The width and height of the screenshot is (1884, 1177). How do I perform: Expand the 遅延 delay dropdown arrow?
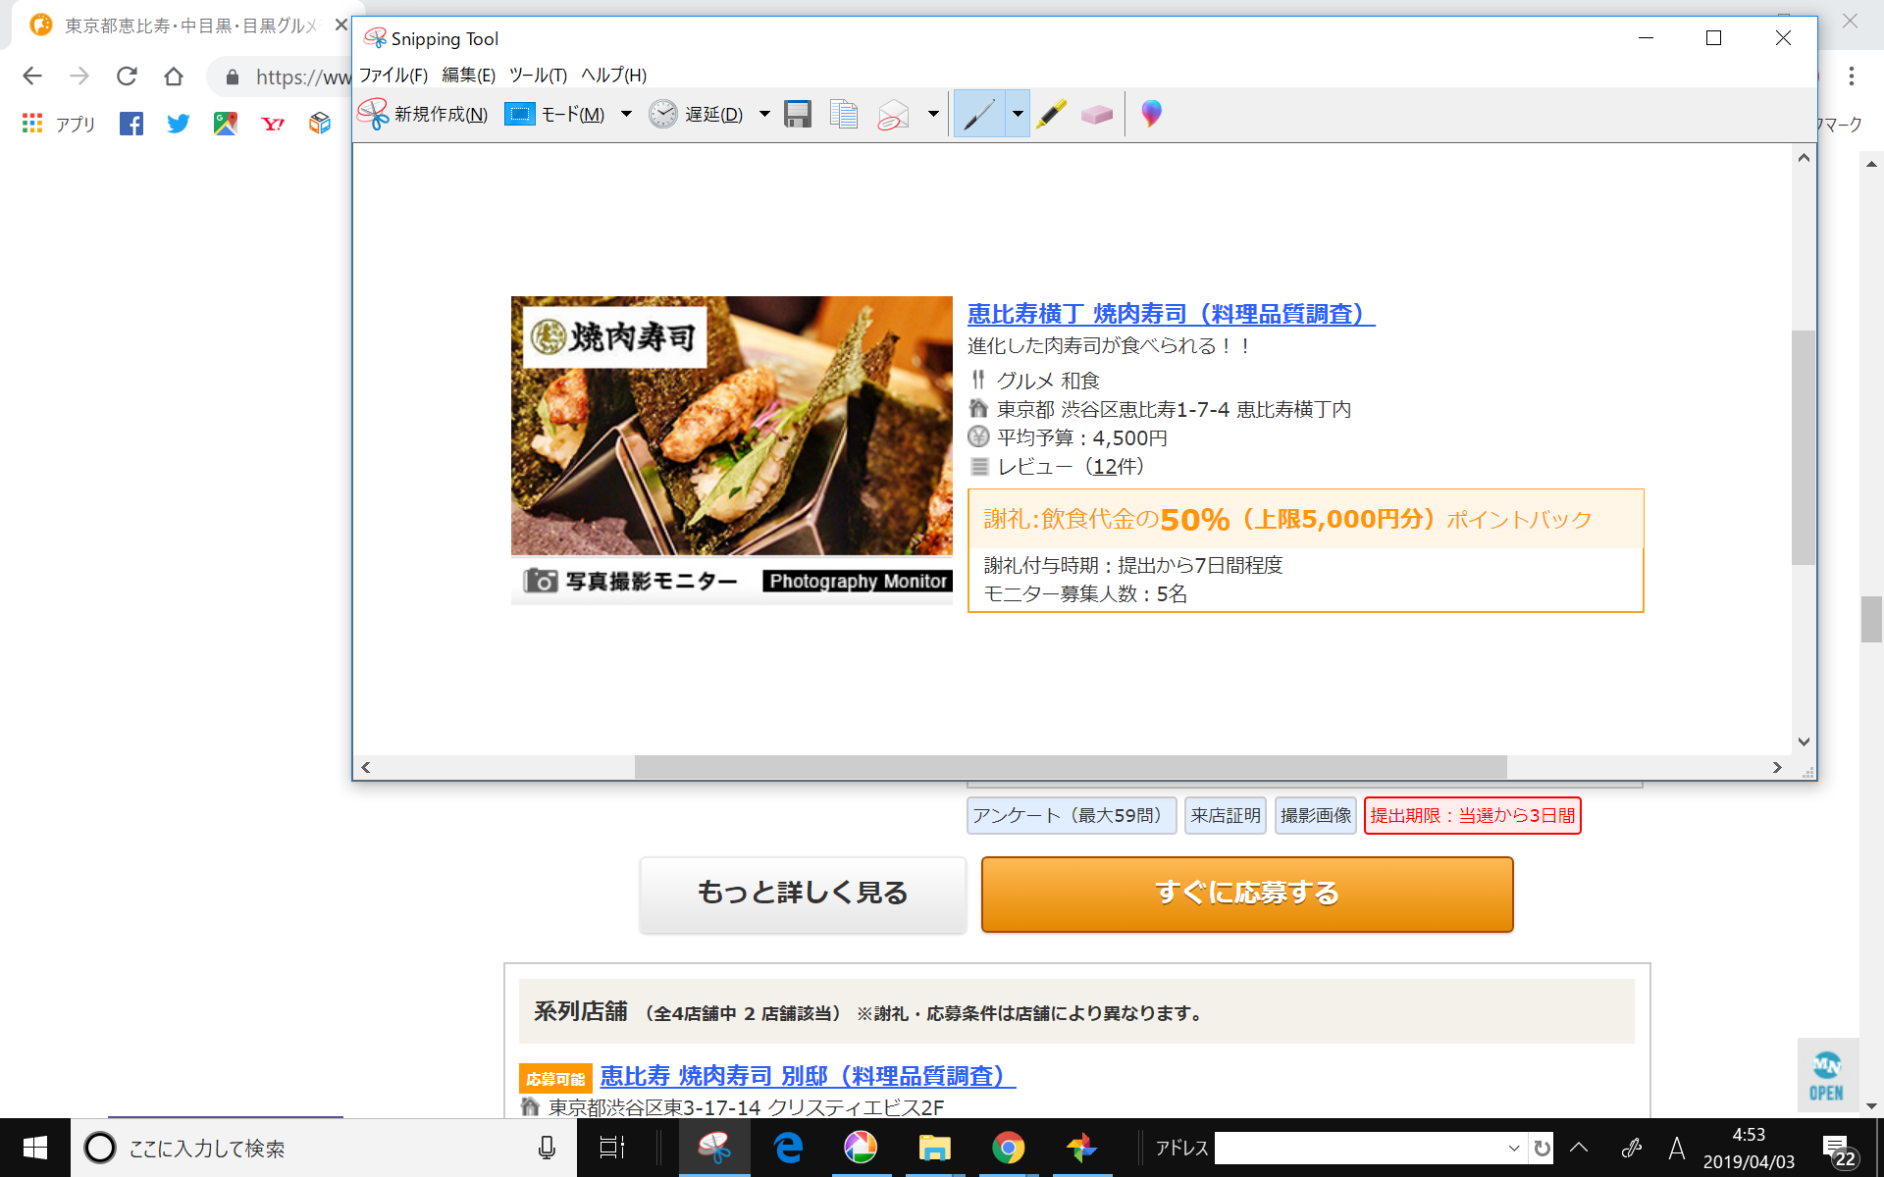click(x=764, y=115)
